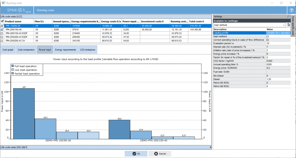Tick Correct operating hours in case of flow difference
This screenshot has height=158, width=296.
coord(268,40)
